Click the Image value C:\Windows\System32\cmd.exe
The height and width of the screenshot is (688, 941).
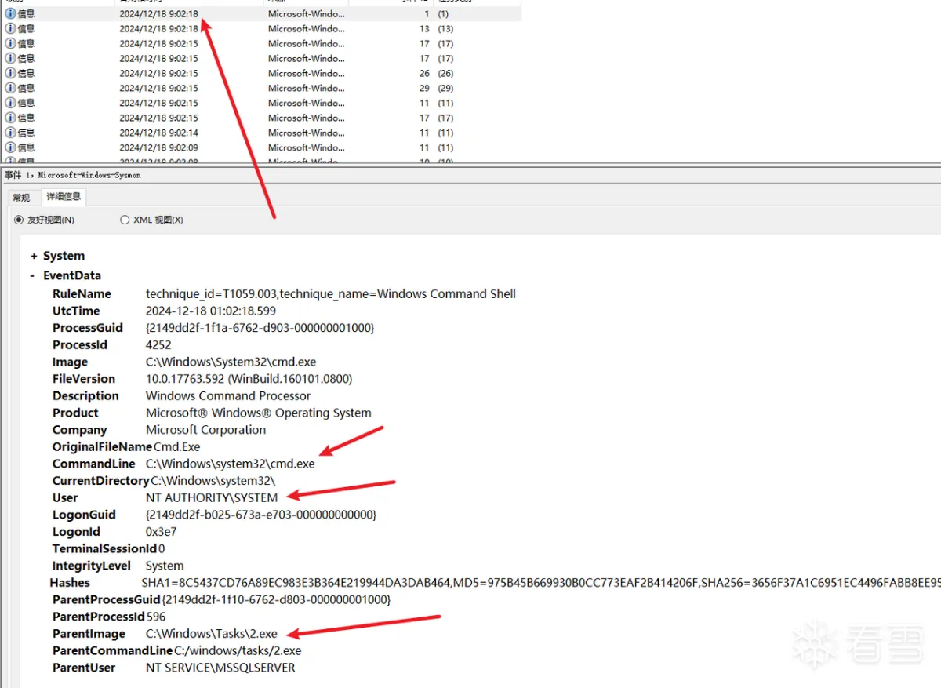pyautogui.click(x=231, y=362)
